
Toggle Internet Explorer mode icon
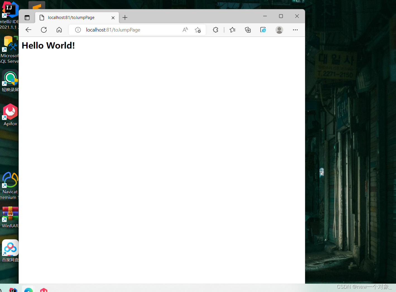263,30
